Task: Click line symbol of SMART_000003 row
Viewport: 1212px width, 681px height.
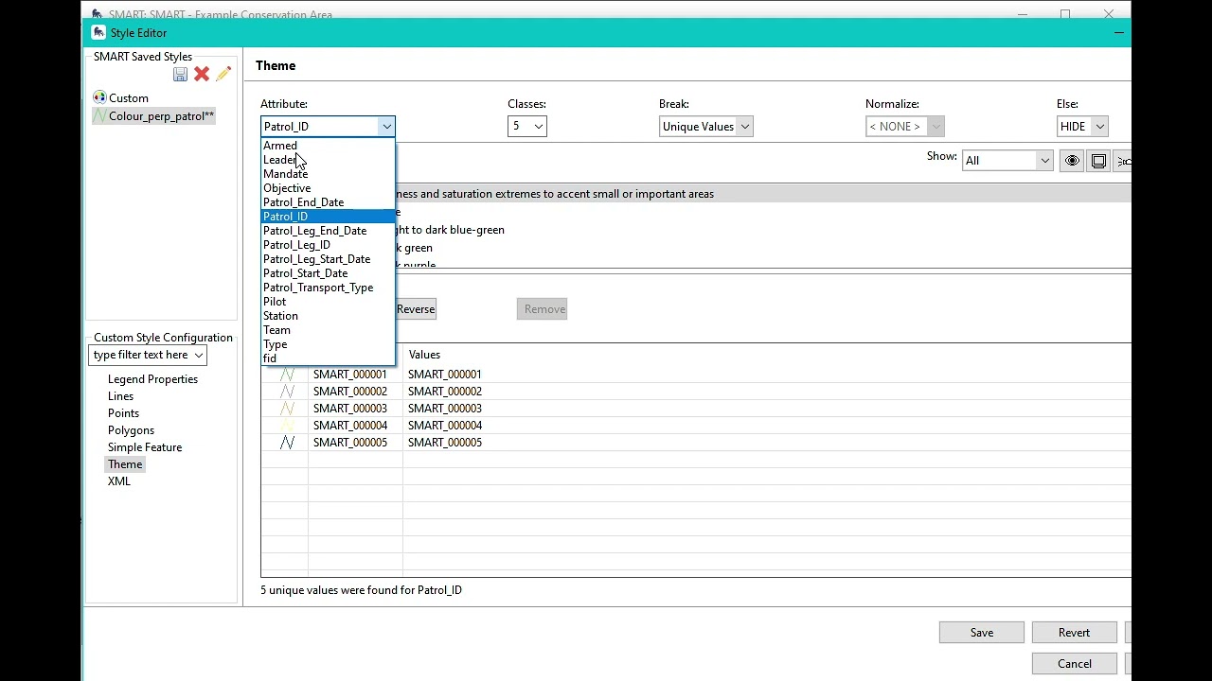Action: pyautogui.click(x=287, y=409)
